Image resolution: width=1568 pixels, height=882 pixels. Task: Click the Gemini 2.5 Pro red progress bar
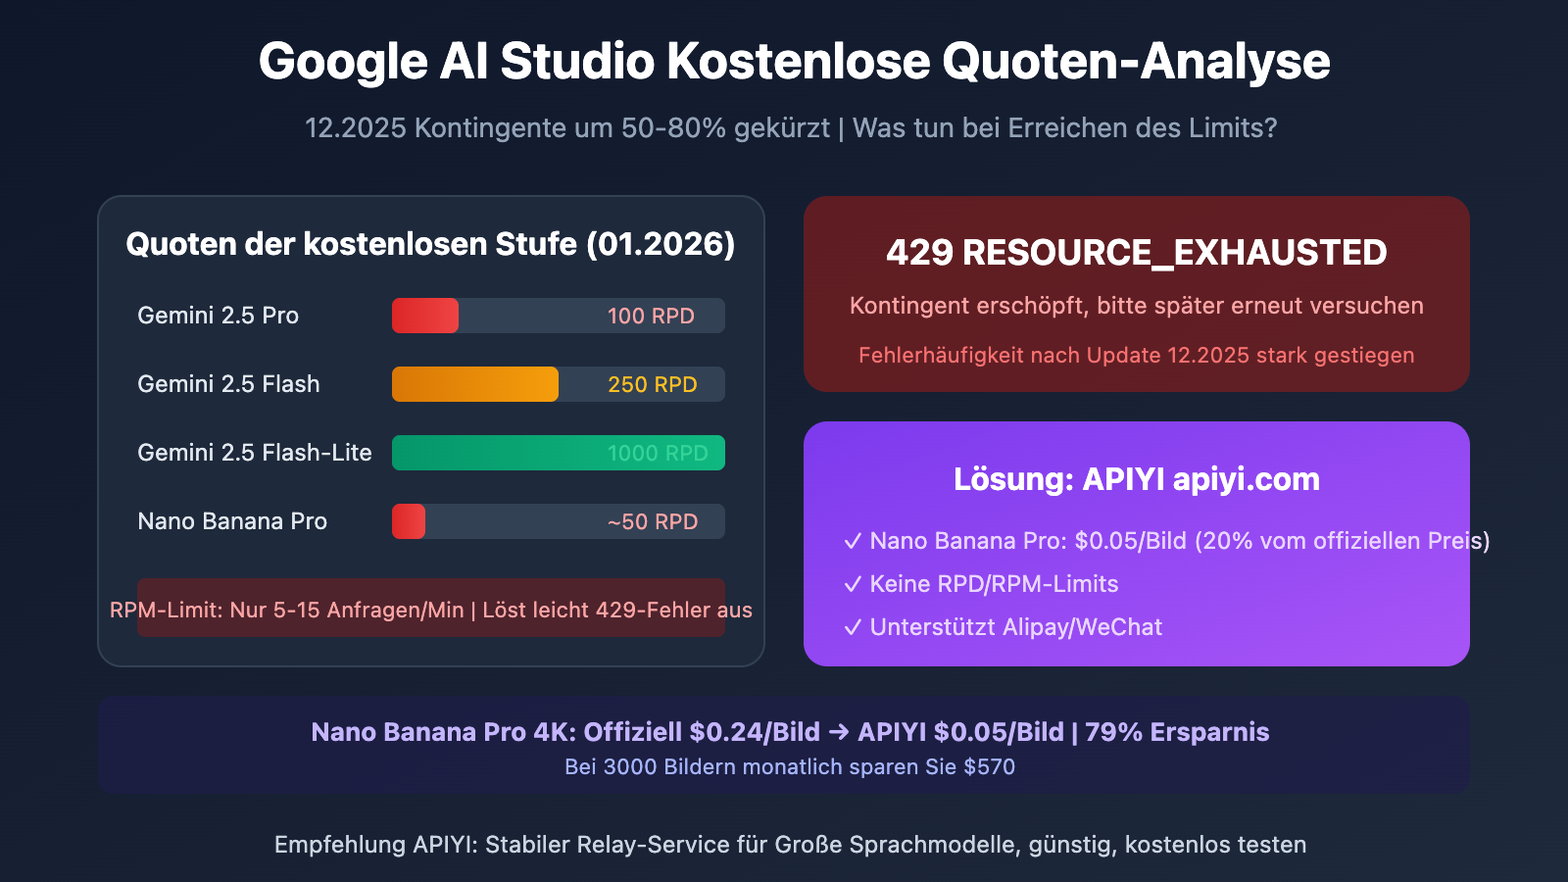(425, 316)
